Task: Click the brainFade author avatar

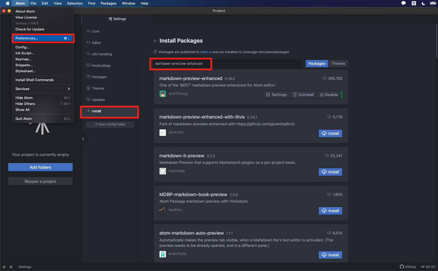Action: click(163, 254)
